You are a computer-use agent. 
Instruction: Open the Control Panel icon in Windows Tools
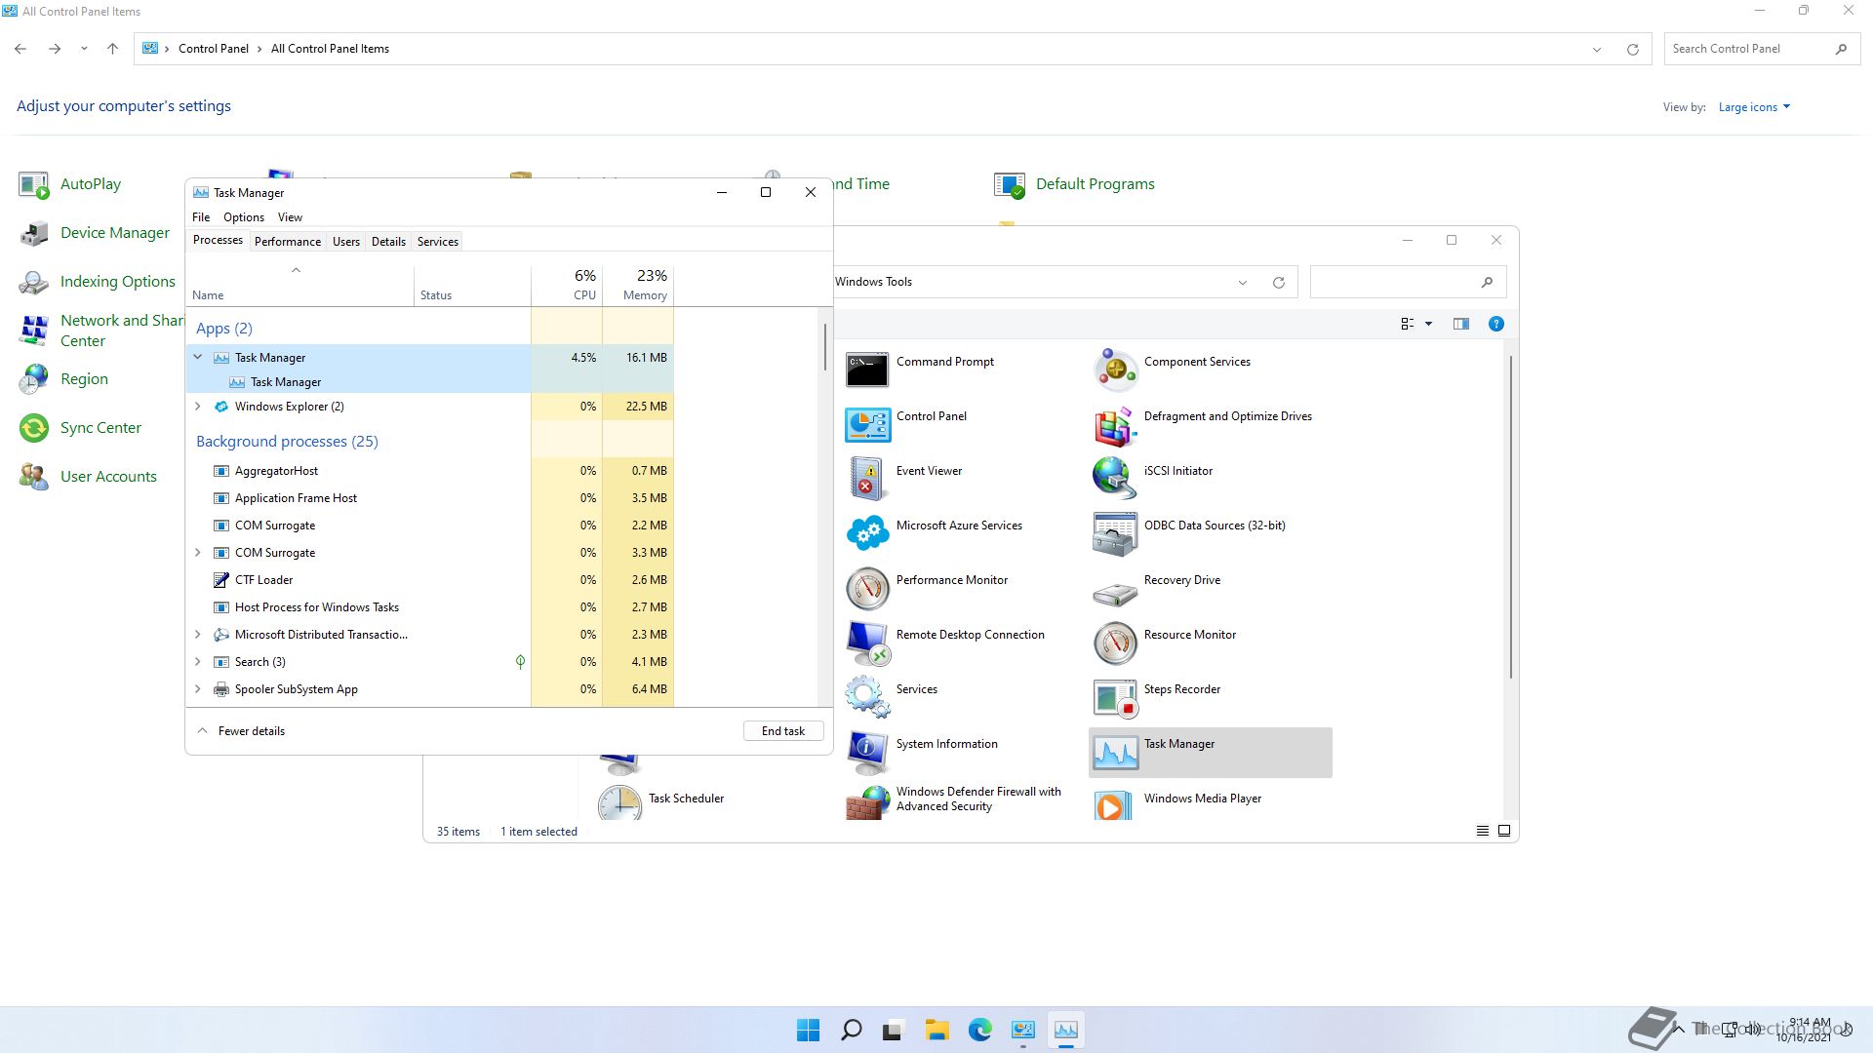point(867,424)
